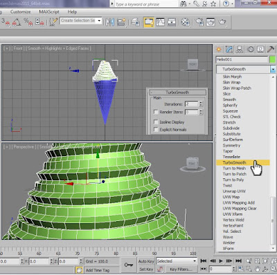Viewport: 277px width, 275px height.
Task: Toggle Set Key Mode key button
Action: click(129, 265)
